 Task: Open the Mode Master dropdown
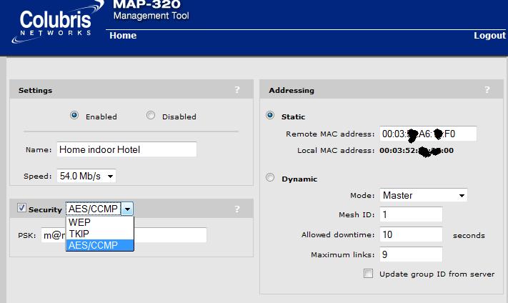(424, 195)
